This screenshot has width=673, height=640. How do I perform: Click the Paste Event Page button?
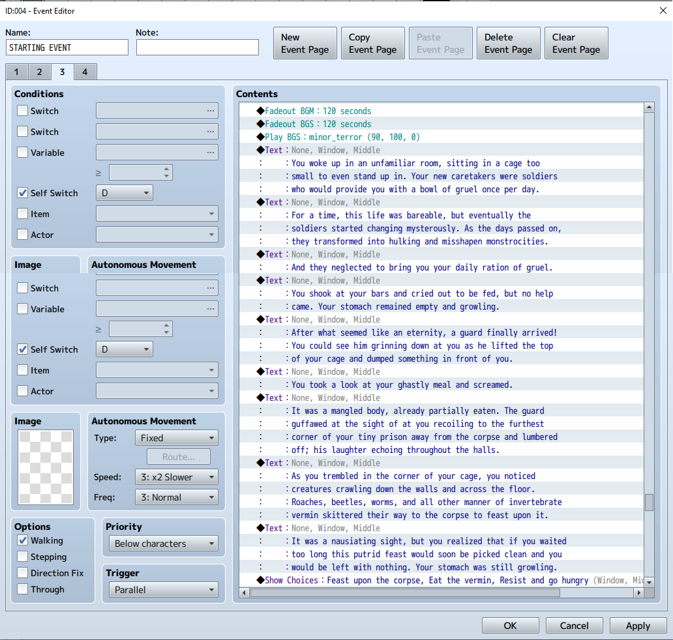coord(441,43)
